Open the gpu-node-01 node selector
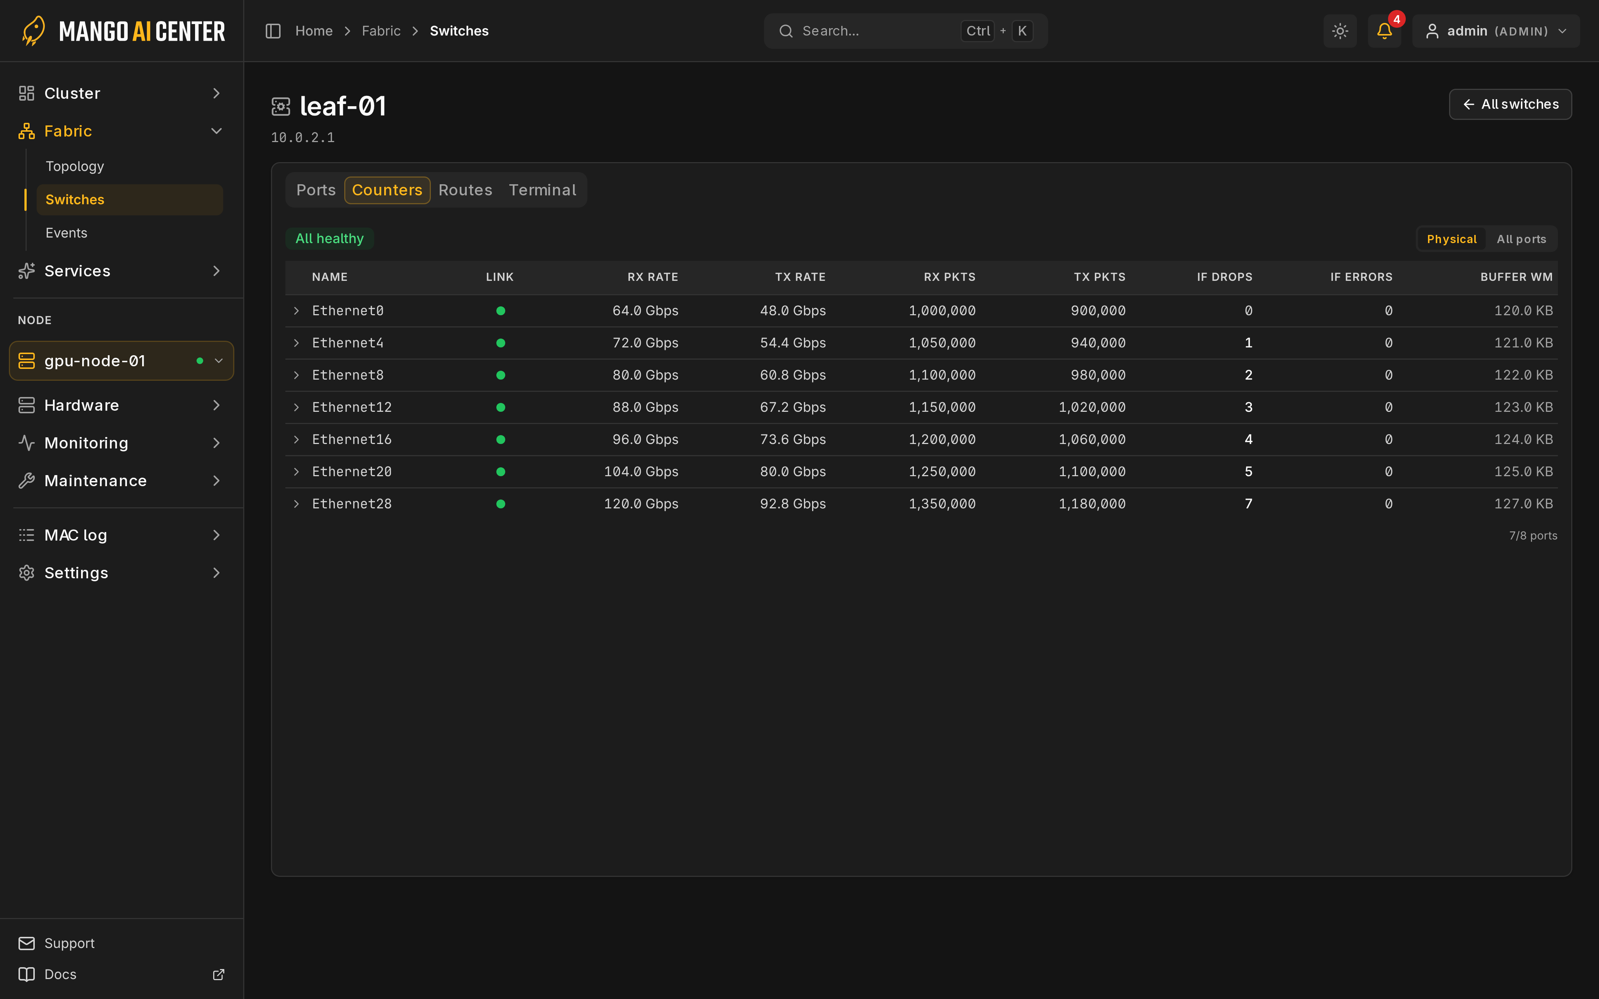The height and width of the screenshot is (999, 1599). click(x=121, y=361)
